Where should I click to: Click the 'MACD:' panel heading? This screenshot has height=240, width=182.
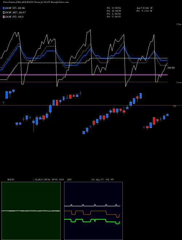pyautogui.click(x=11, y=179)
